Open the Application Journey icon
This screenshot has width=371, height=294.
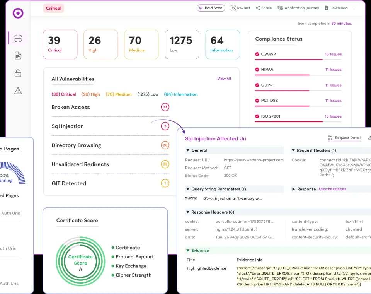coord(280,8)
